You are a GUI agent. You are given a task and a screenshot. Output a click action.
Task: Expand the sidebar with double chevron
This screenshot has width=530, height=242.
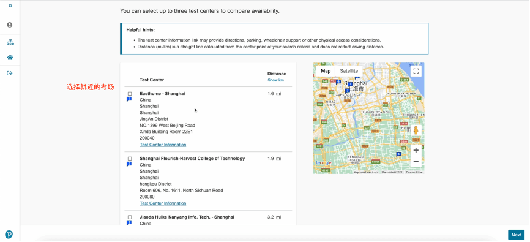[10, 6]
